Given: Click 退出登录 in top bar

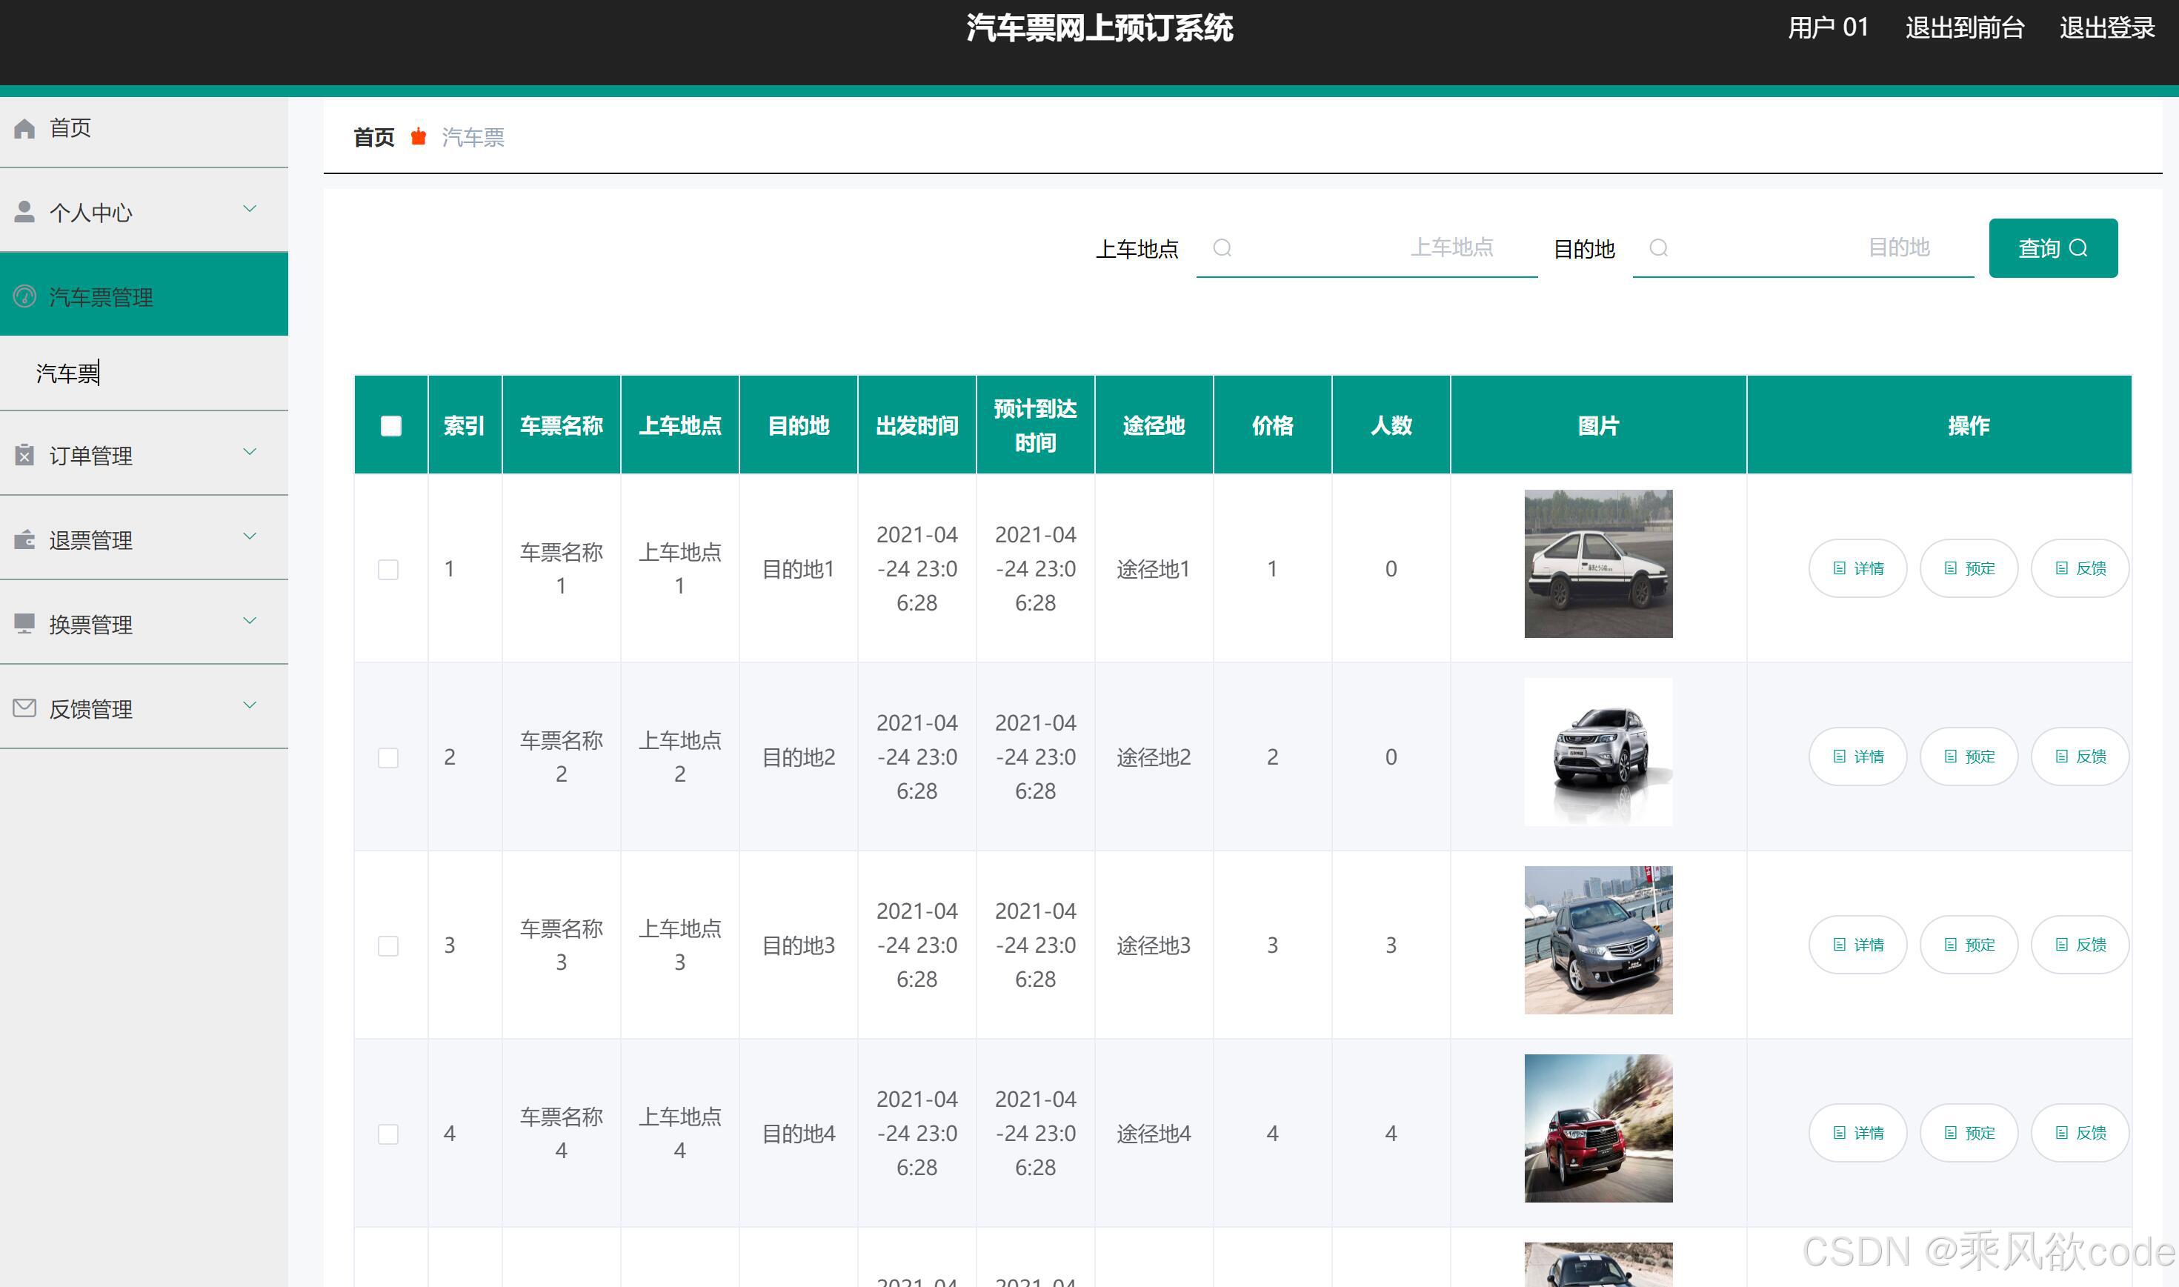Looking at the screenshot, I should tap(2106, 27).
